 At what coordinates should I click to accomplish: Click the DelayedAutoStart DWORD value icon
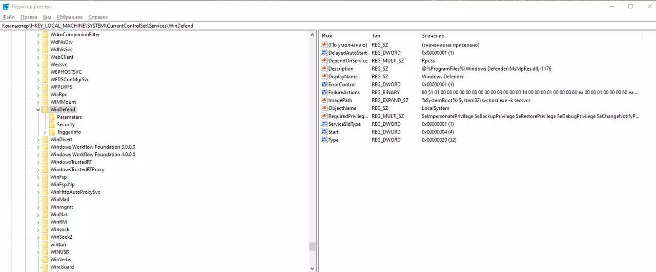pos(324,53)
